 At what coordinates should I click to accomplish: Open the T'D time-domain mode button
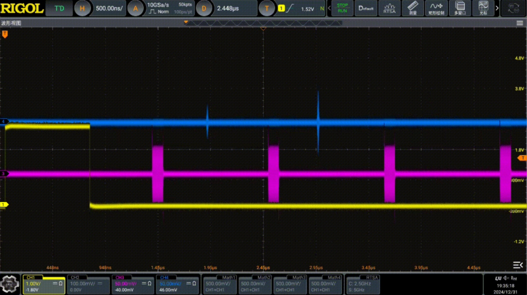(59, 9)
